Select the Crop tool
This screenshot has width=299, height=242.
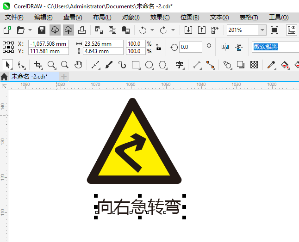[x=38, y=65]
